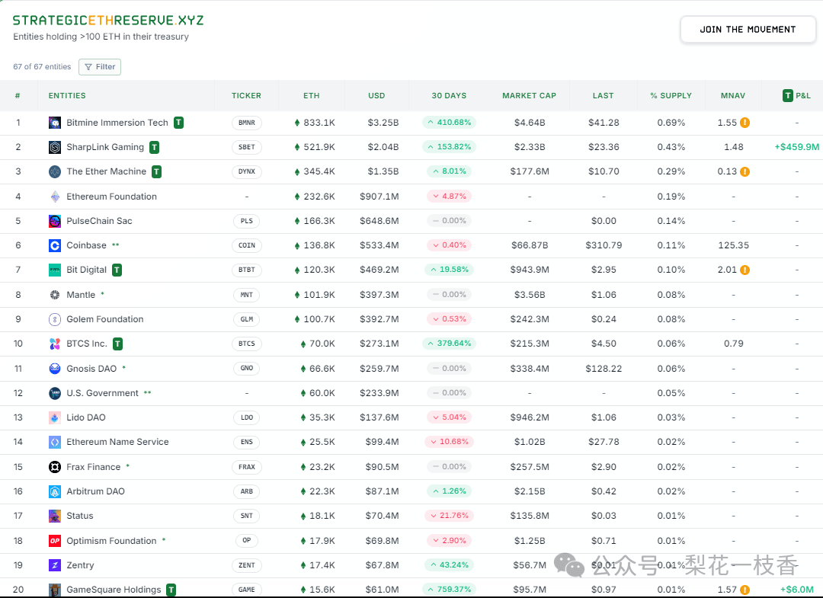Viewport: 823px width, 598px height.
Task: Click the orange warning icon in Ether Machine MNAV cell
Action: tap(745, 171)
